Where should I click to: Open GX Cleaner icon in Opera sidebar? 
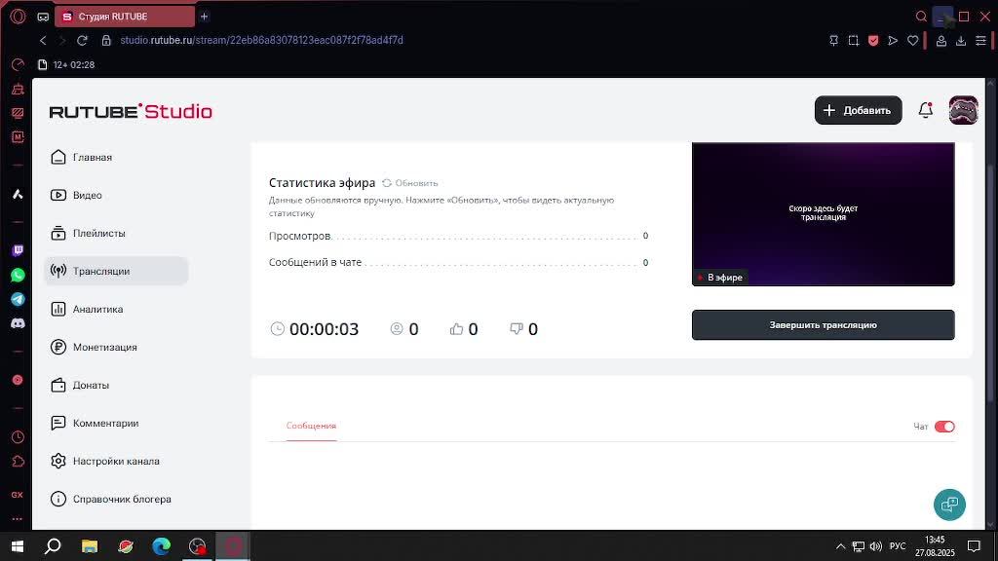(x=18, y=89)
